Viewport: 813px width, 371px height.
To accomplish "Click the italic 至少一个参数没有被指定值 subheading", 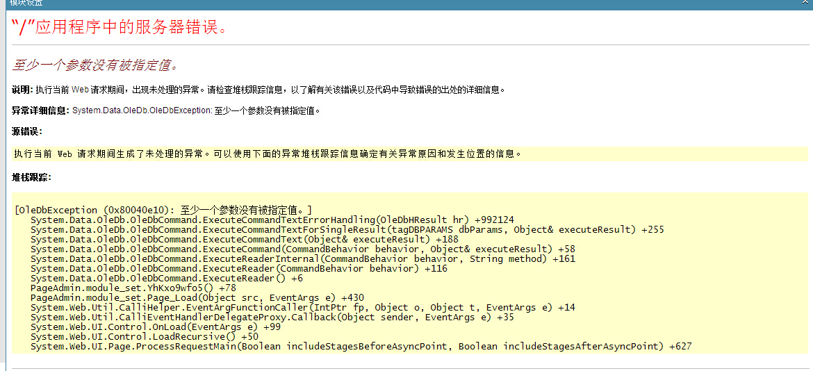I will [95, 65].
